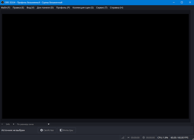Zoom out the preview with minus button
This screenshot has width=194, height=140.
[x=2, y=124]
